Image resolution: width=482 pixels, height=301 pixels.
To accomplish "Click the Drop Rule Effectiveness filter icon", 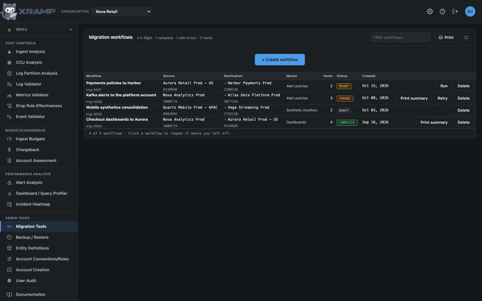I will pyautogui.click(x=9, y=106).
